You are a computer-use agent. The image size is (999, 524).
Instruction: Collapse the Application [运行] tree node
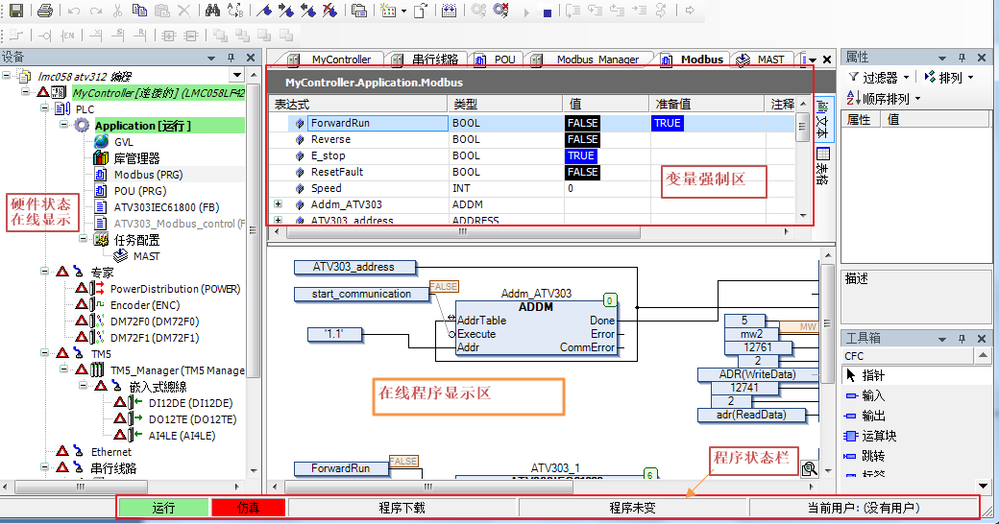click(x=64, y=126)
